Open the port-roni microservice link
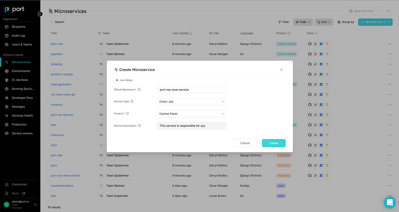The width and height of the screenshot is (399, 212). [x=57, y=44]
